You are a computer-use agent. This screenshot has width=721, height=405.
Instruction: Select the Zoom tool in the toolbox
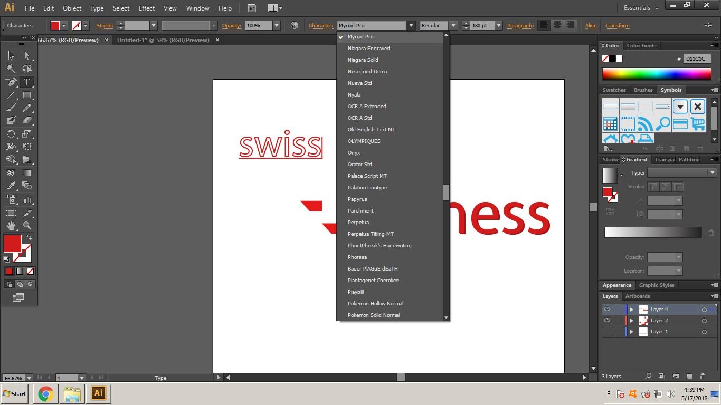click(x=27, y=226)
